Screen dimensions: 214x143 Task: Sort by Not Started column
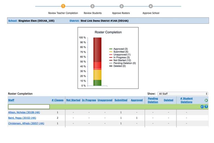pyautogui.click(x=73, y=100)
